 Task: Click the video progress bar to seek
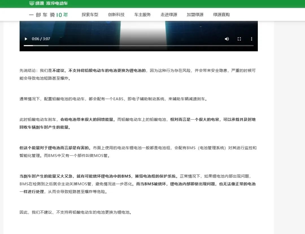pyautogui.click(x=138, y=45)
